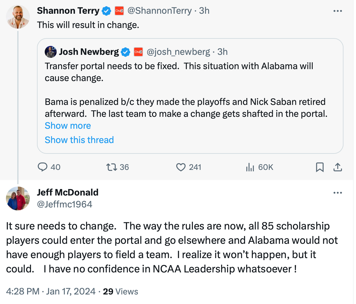
Task: Click On3 badge next to Josh Newberg
Action: (138, 52)
